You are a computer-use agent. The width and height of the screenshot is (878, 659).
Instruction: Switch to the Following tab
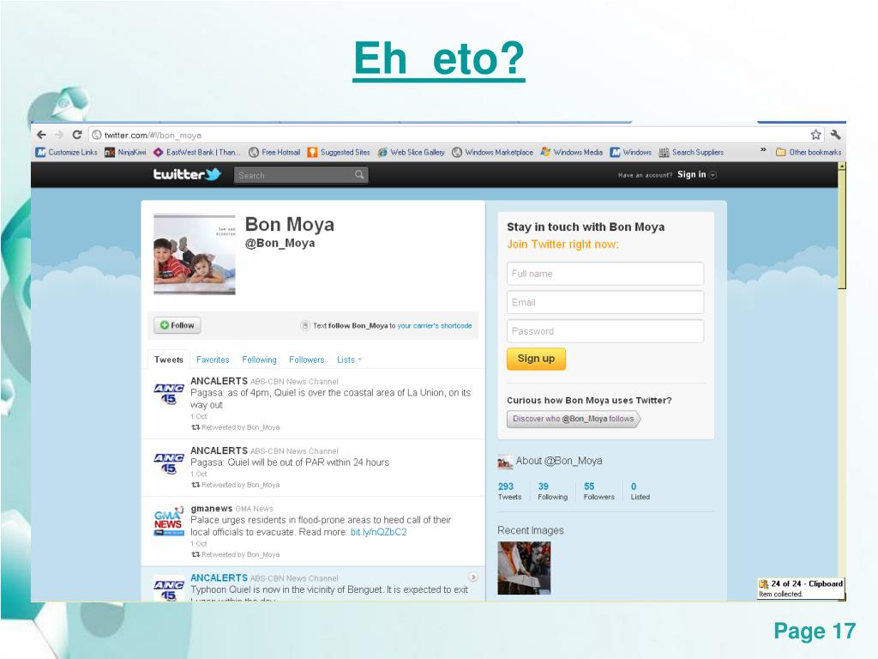coord(259,360)
